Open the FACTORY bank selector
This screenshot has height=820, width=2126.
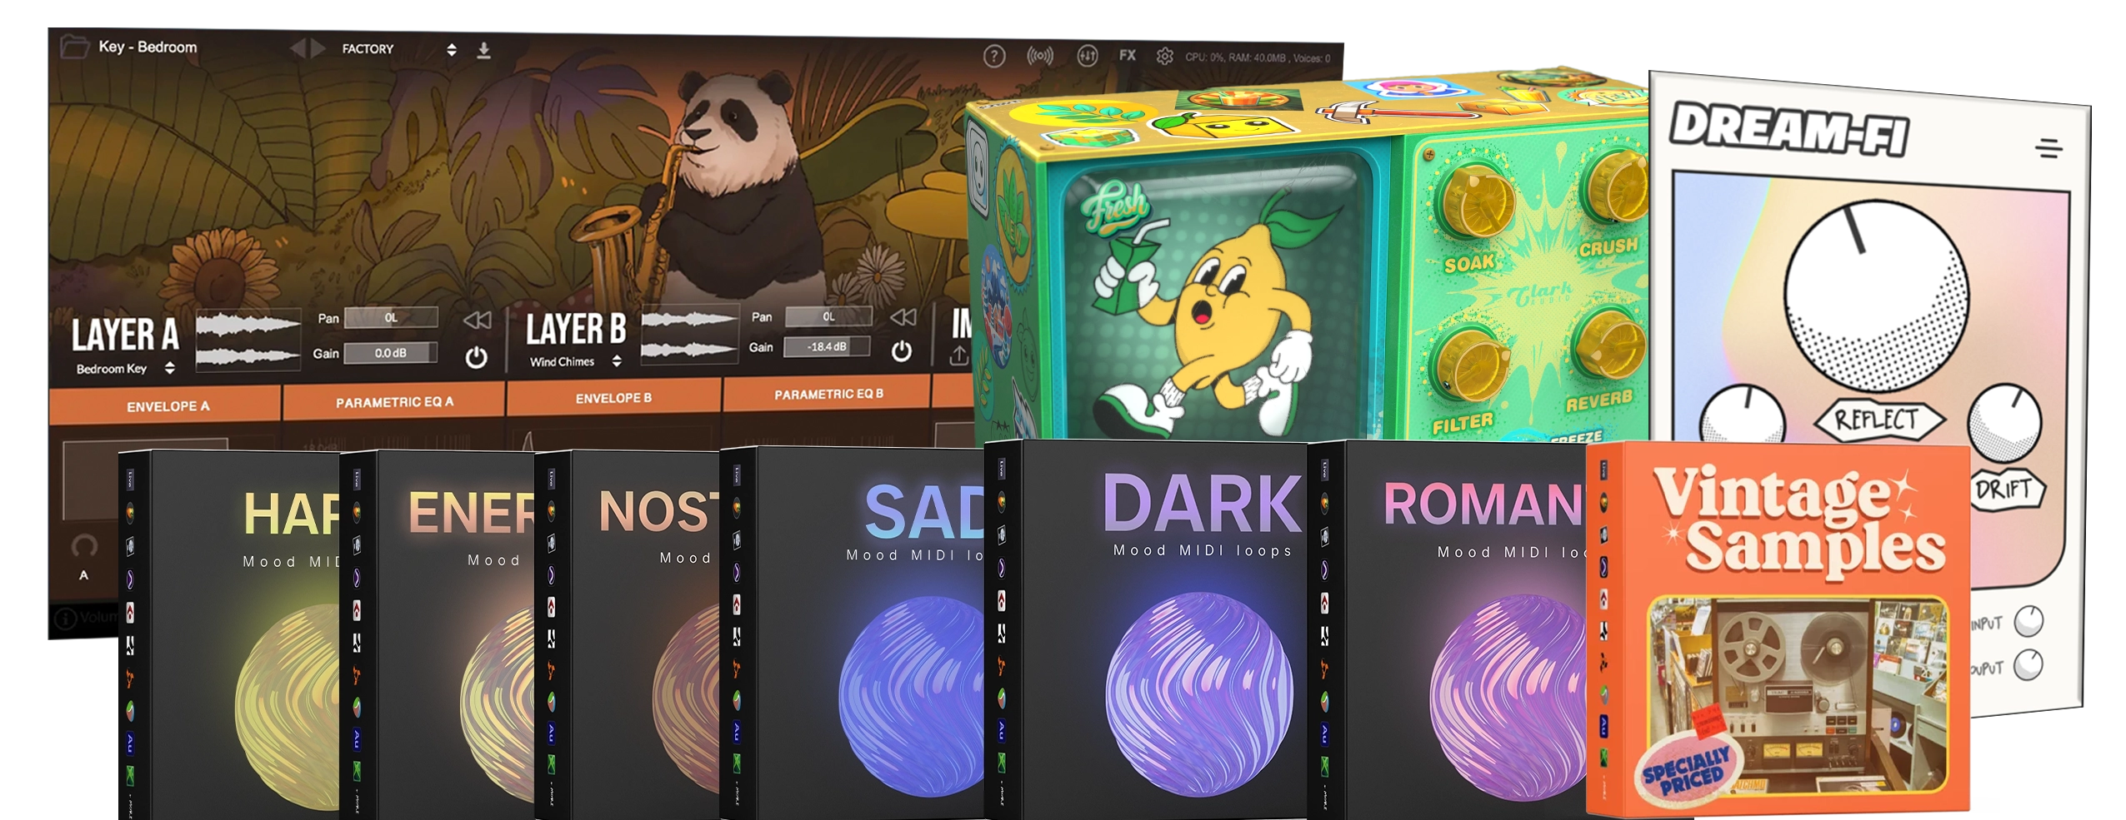[398, 49]
